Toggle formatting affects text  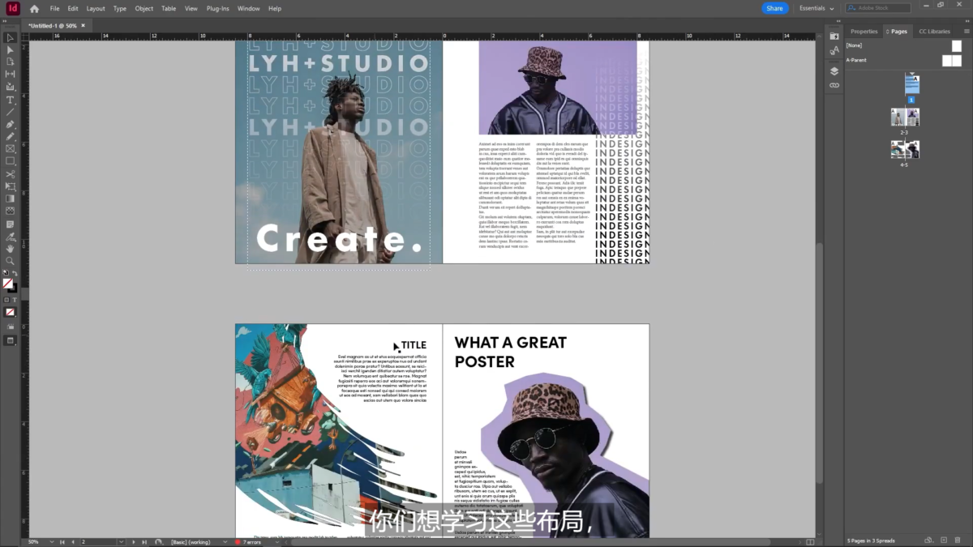pyautogui.click(x=14, y=300)
